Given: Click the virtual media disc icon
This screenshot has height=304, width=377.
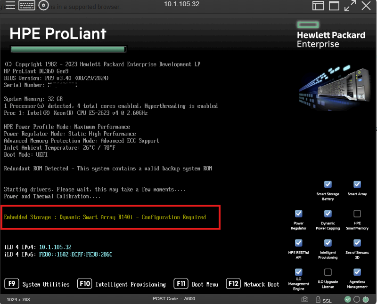Looking at the screenshot, I should pyautogui.click(x=43, y=5).
